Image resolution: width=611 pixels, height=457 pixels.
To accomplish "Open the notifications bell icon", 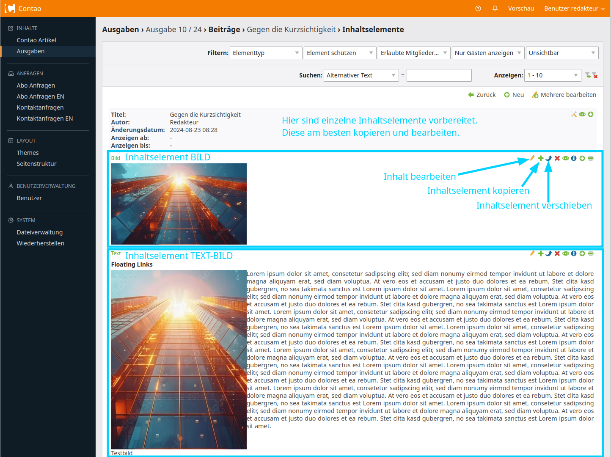I will coord(495,8).
